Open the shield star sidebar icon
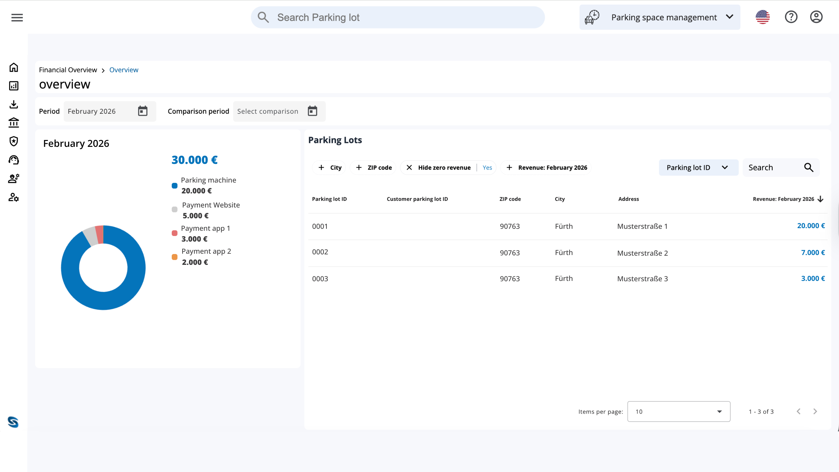This screenshot has height=472, width=839. point(14,141)
